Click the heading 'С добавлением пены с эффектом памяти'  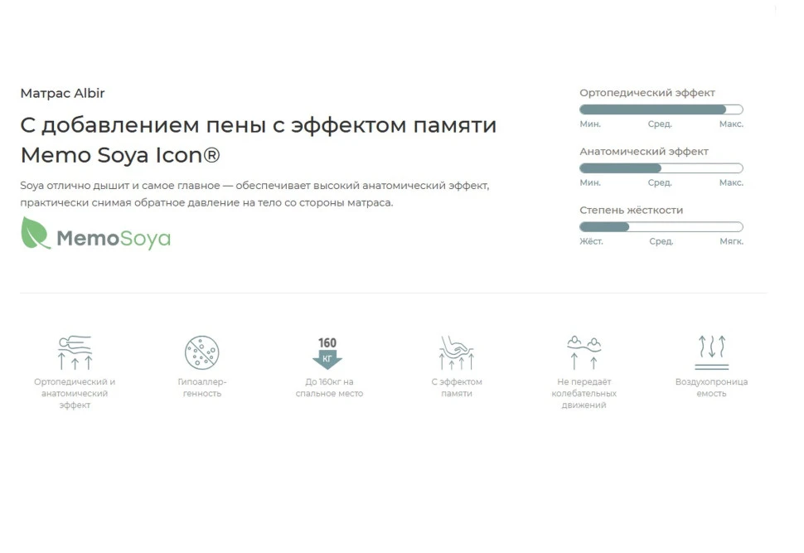click(259, 125)
